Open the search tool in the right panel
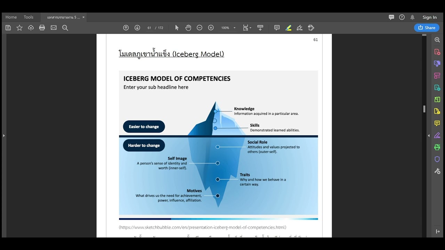This screenshot has width=445, height=250. [x=437, y=40]
